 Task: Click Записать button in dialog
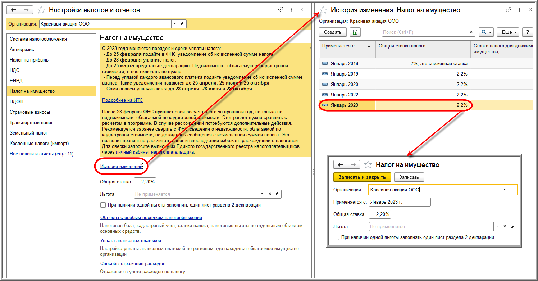coord(409,177)
